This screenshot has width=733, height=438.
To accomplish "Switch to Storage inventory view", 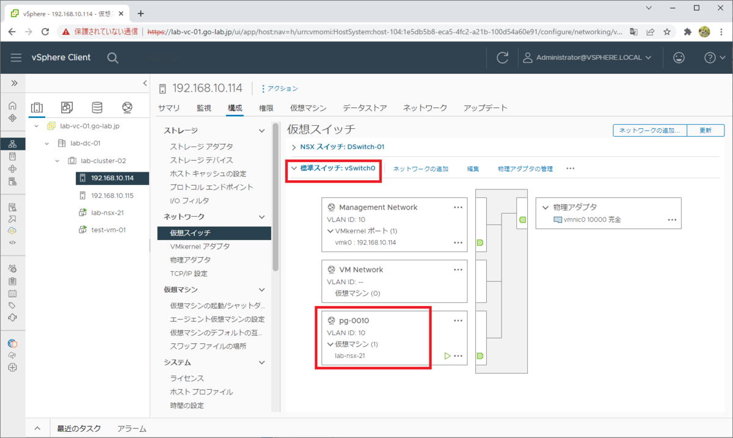I will 97,108.
